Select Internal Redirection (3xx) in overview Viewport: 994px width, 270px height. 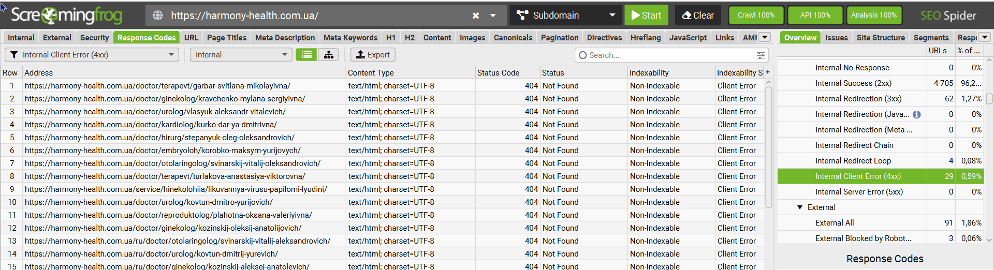pyautogui.click(x=858, y=99)
